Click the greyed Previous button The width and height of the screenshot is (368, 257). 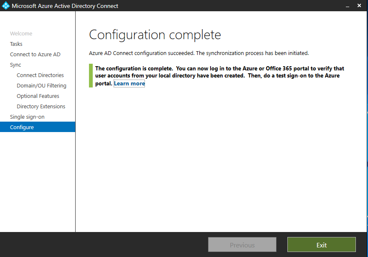[x=242, y=245]
